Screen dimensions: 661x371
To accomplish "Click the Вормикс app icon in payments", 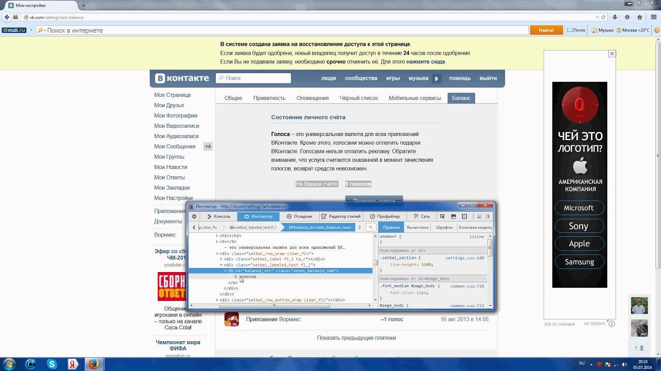I will pos(231,319).
